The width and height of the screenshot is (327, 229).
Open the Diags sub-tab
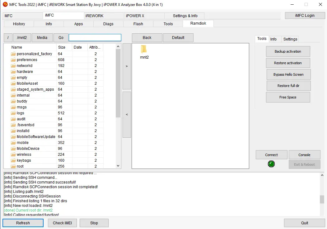pyautogui.click(x=108, y=24)
